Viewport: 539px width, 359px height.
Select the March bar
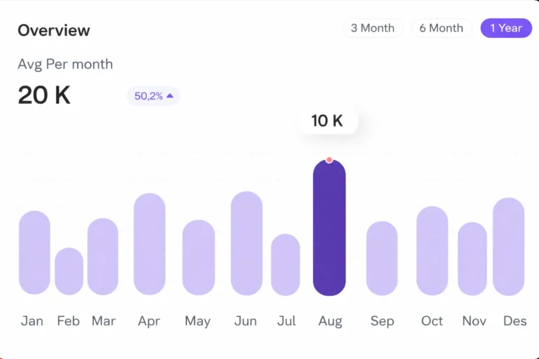[103, 257]
